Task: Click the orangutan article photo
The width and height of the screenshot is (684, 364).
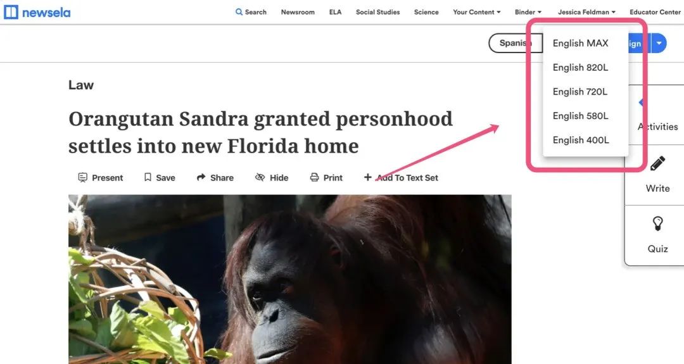Action: point(289,279)
